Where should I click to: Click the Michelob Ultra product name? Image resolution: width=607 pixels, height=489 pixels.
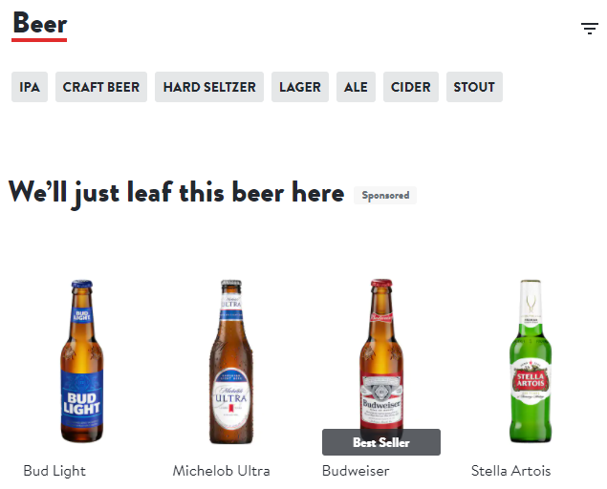click(222, 471)
